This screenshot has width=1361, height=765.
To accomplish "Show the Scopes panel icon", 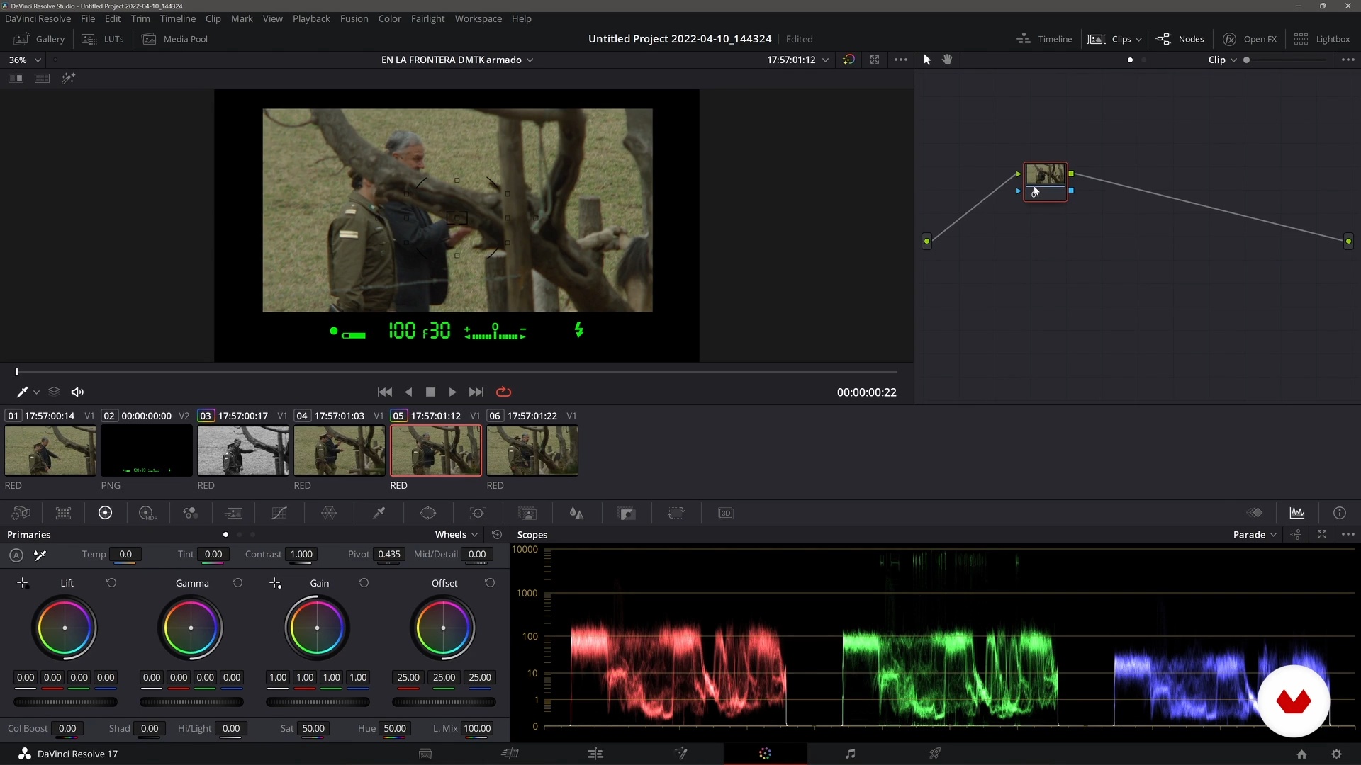I will tap(1296, 513).
